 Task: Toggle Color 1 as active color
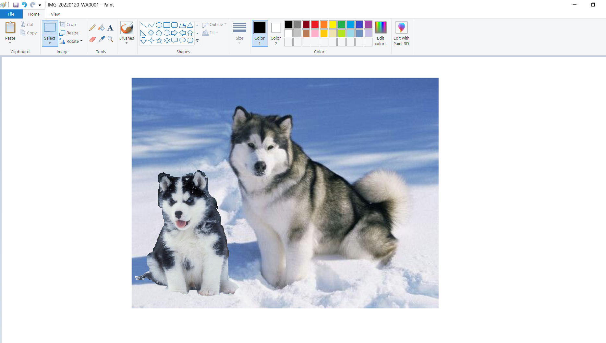pos(260,33)
